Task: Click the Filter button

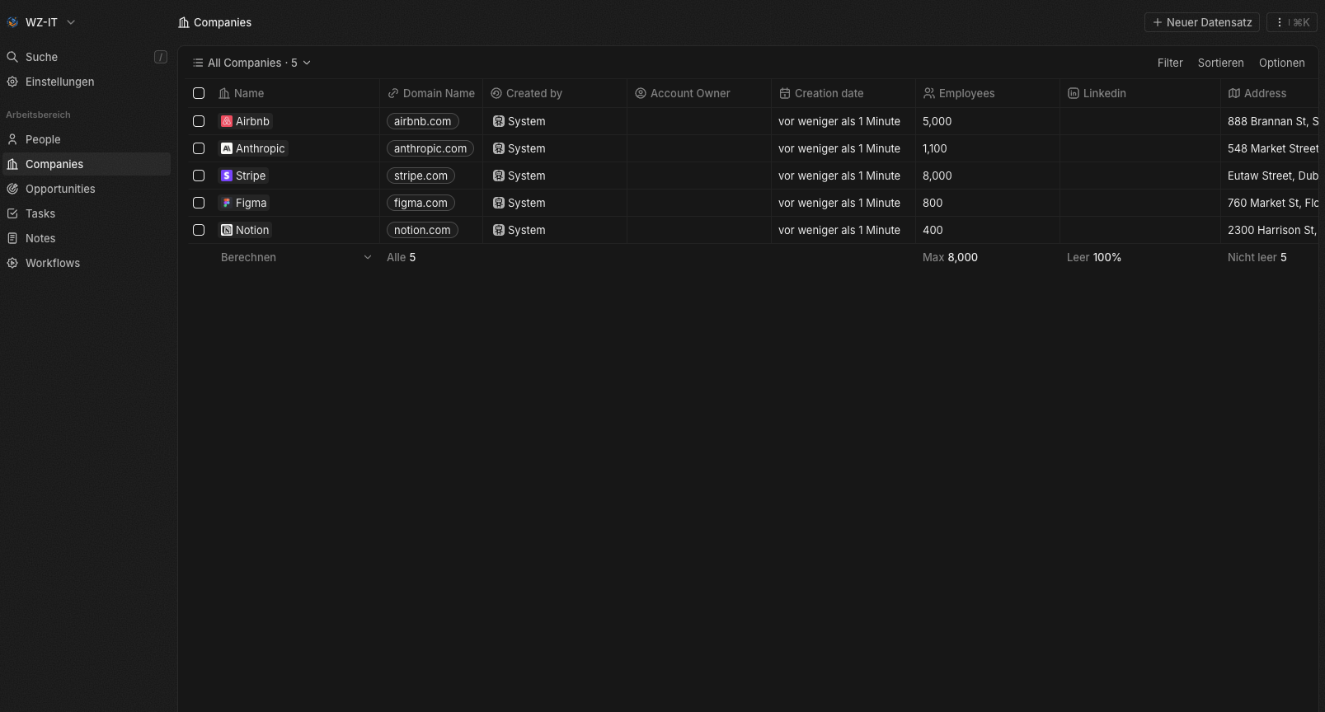Action: [x=1170, y=63]
